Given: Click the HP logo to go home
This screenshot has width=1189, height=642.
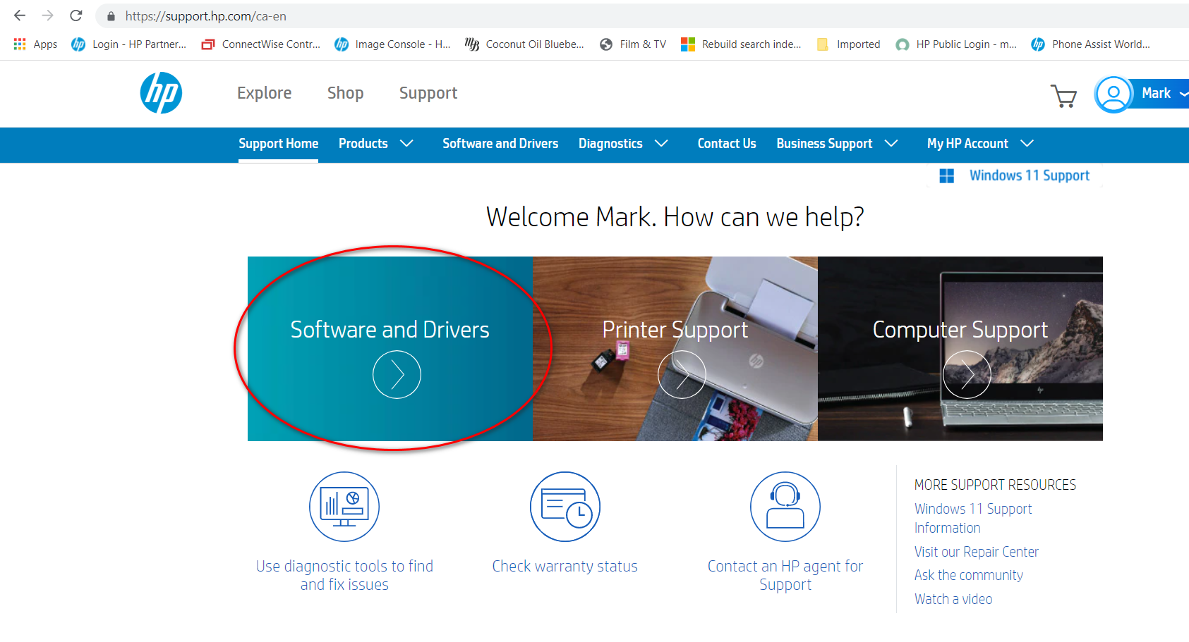Looking at the screenshot, I should tap(161, 92).
